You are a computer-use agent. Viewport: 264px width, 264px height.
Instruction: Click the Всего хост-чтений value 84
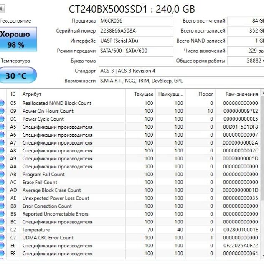coord(246,21)
